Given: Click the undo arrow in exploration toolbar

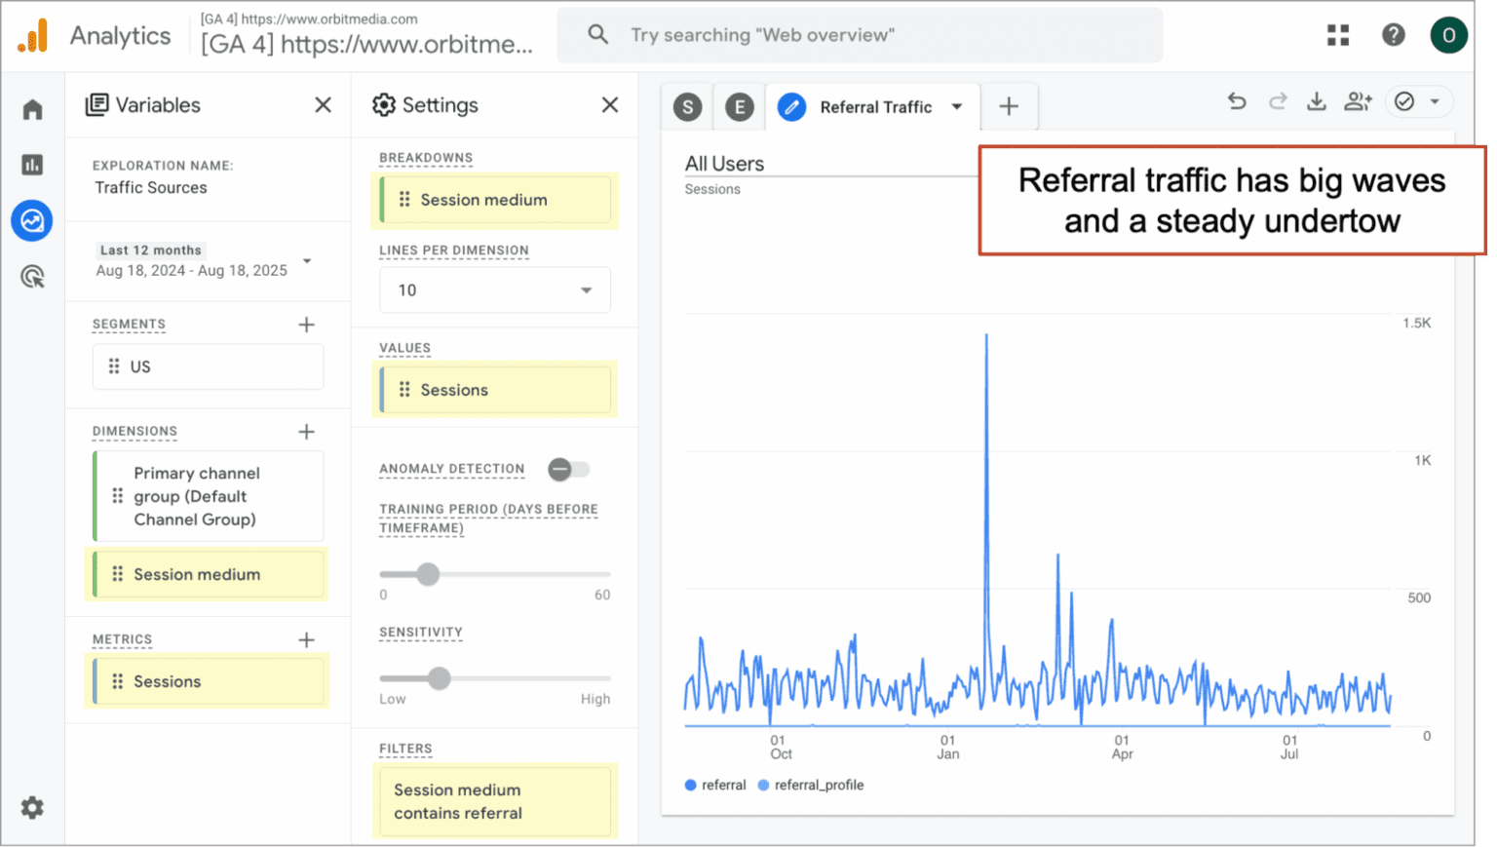Looking at the screenshot, I should [1237, 101].
